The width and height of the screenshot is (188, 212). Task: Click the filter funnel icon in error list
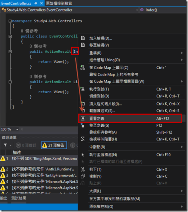tap(5, 145)
